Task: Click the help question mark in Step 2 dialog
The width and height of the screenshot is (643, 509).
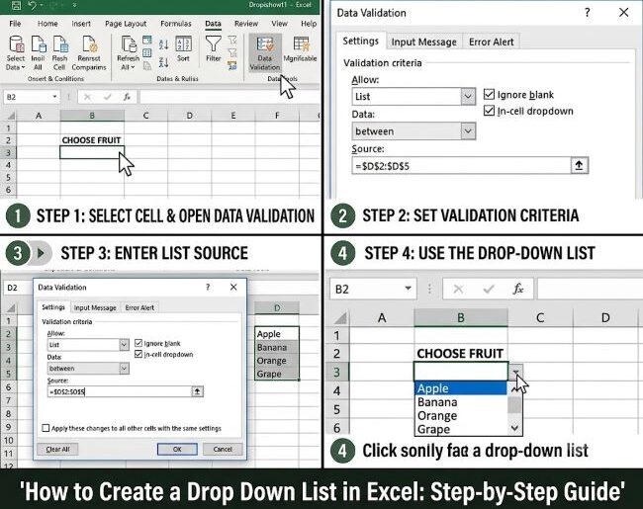Action: click(588, 13)
